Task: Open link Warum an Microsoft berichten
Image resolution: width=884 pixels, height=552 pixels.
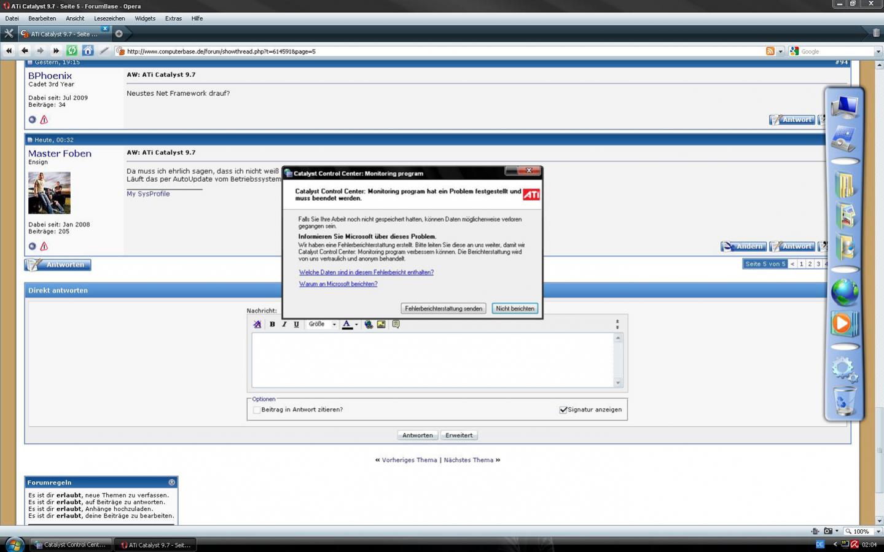Action: click(x=338, y=284)
